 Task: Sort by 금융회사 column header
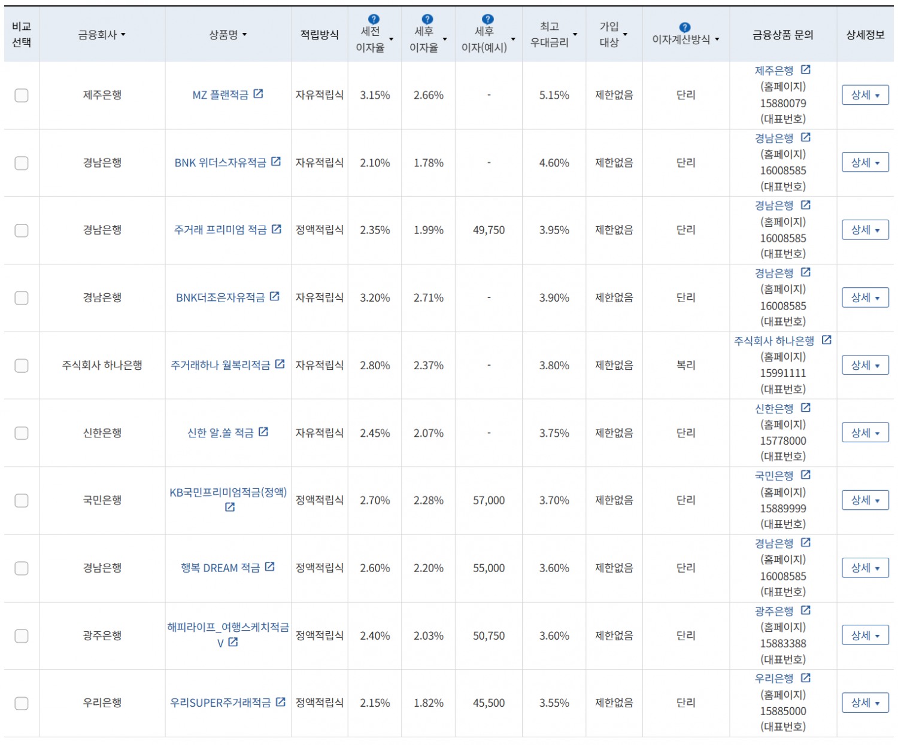pyautogui.click(x=102, y=35)
